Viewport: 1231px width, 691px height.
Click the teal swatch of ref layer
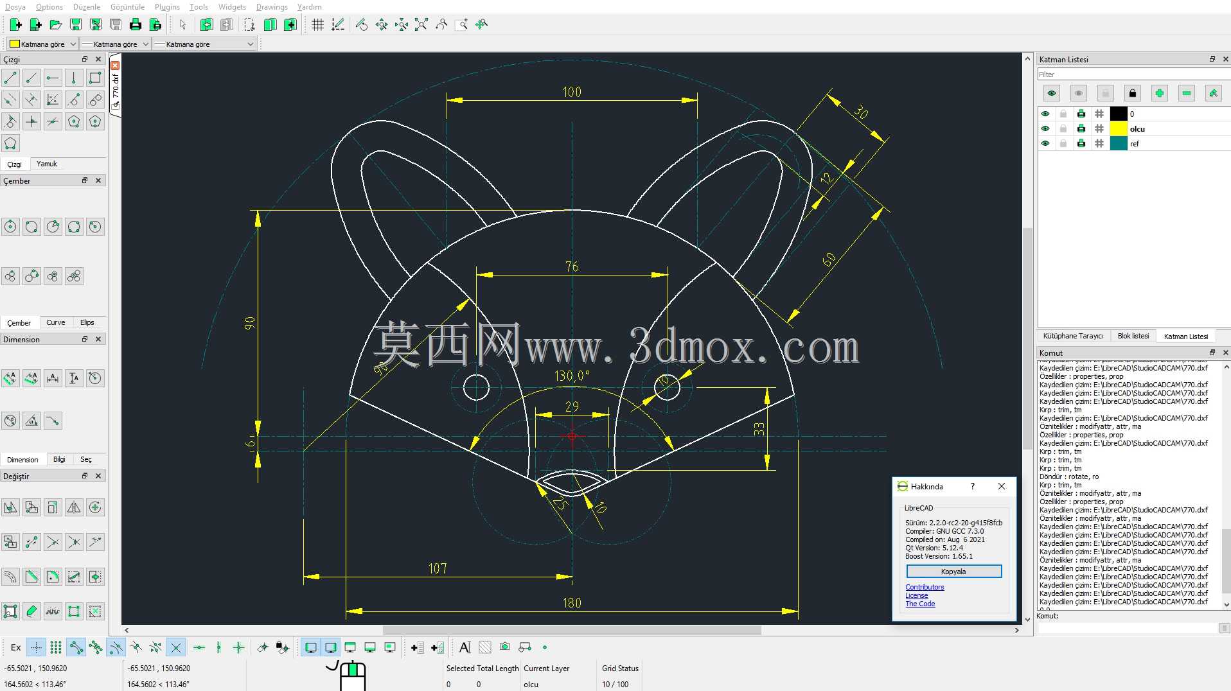pyautogui.click(x=1119, y=143)
